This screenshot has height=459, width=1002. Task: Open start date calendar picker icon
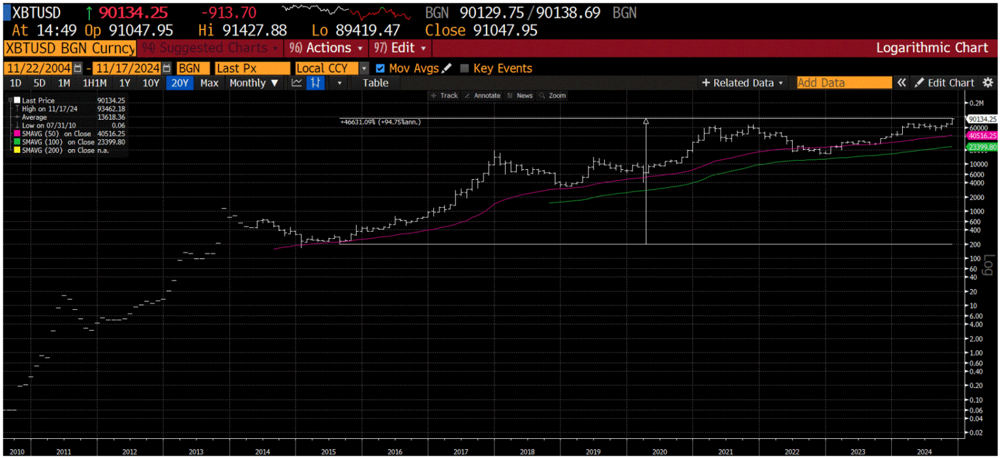[x=78, y=68]
